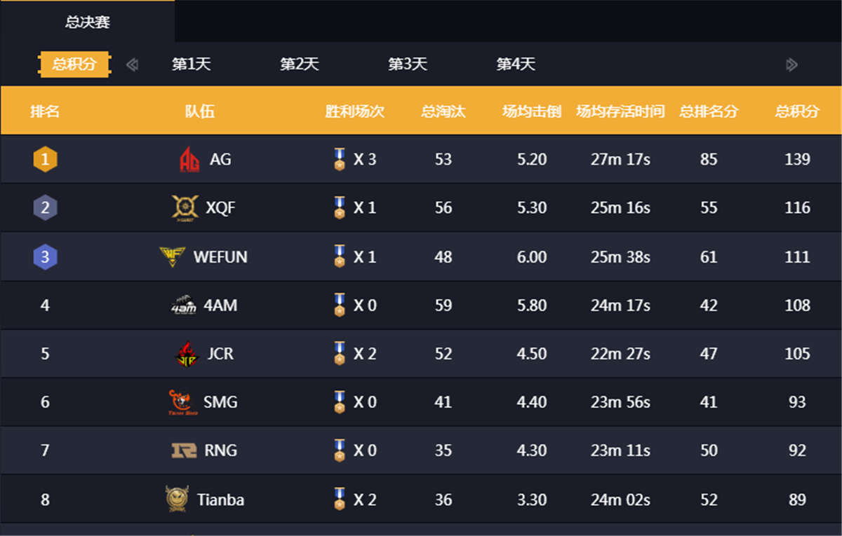
Task: Click the 4AM team logo
Action: [183, 305]
